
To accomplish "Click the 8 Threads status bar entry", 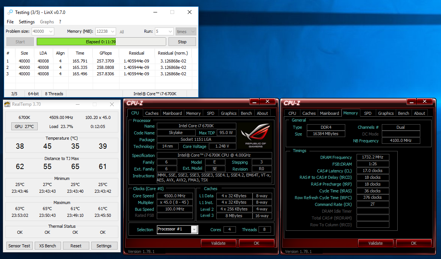I will coord(54,94).
